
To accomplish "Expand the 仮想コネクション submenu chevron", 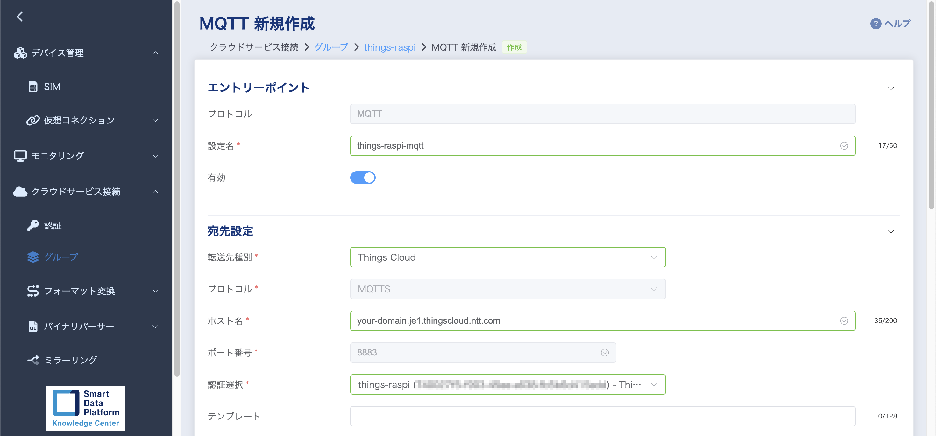I will [155, 120].
